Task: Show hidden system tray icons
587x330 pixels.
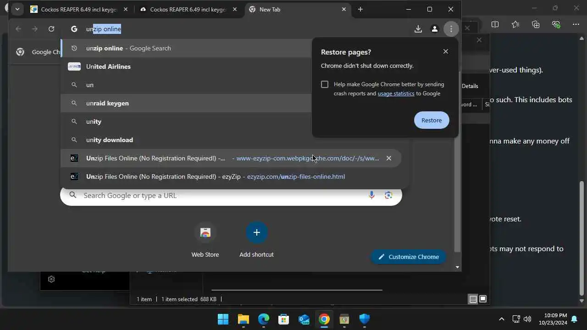Action: (501, 319)
